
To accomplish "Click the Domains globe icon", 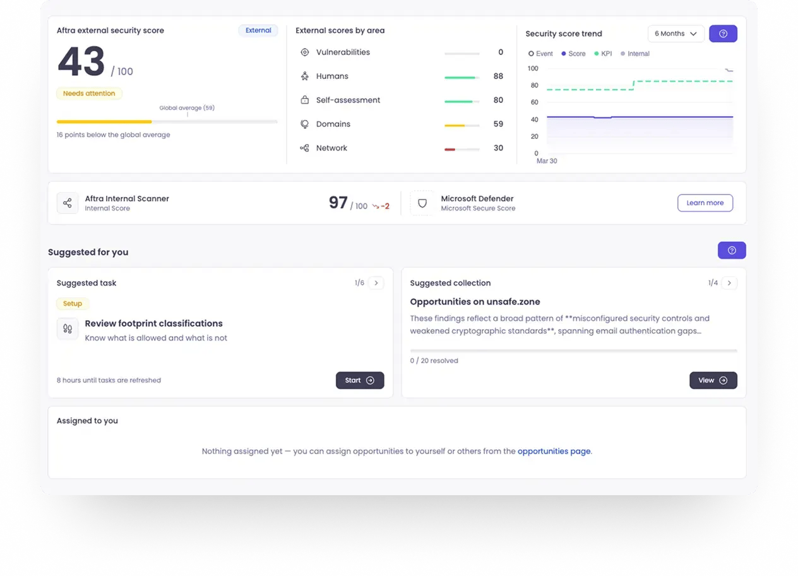I will [304, 124].
